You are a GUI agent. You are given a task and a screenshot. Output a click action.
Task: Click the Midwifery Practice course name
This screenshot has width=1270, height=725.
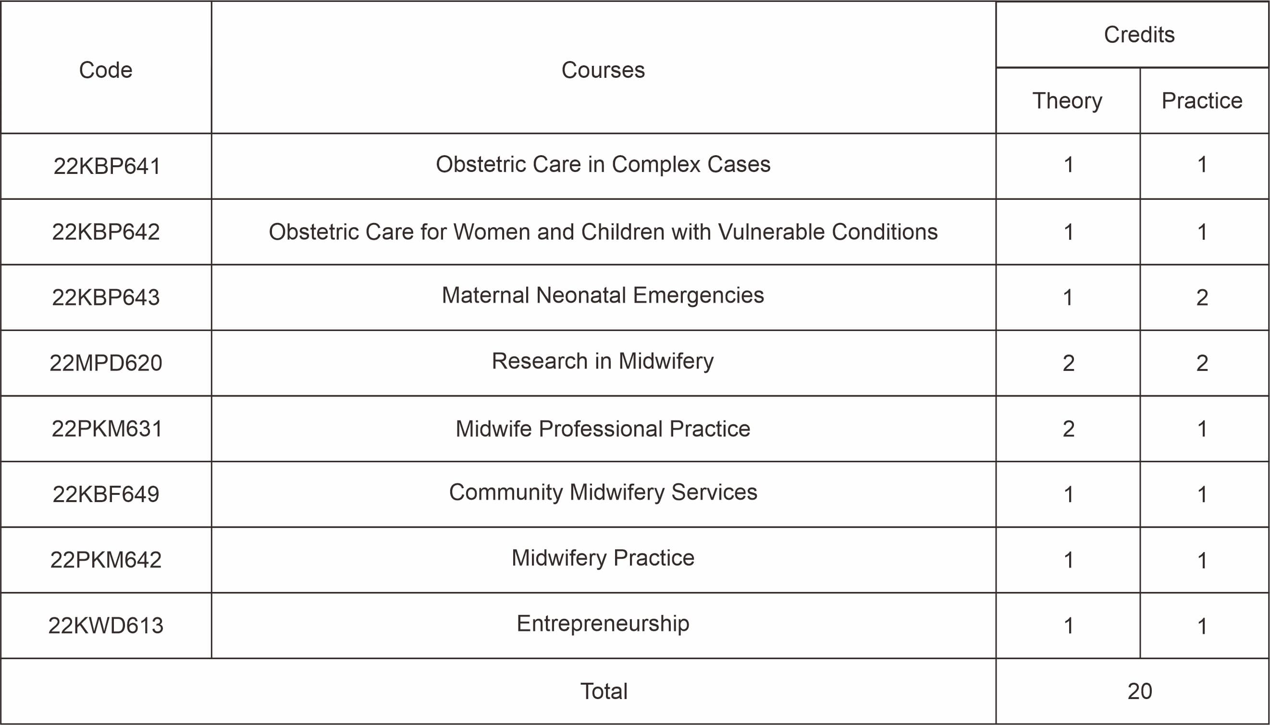pyautogui.click(x=603, y=558)
